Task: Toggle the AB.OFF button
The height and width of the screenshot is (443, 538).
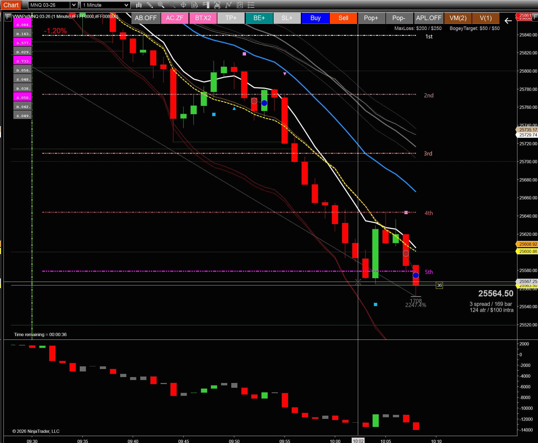Action: coord(146,18)
